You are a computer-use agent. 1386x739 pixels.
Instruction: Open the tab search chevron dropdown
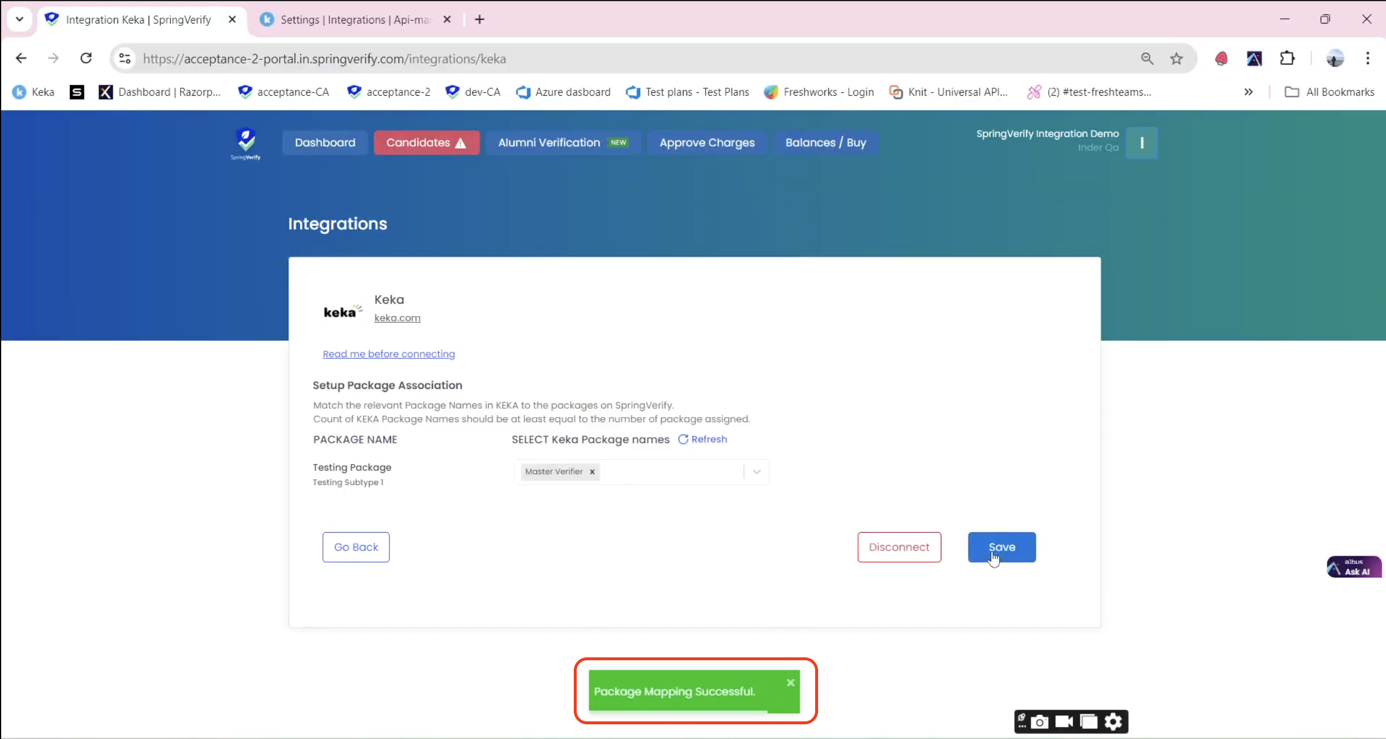[19, 19]
